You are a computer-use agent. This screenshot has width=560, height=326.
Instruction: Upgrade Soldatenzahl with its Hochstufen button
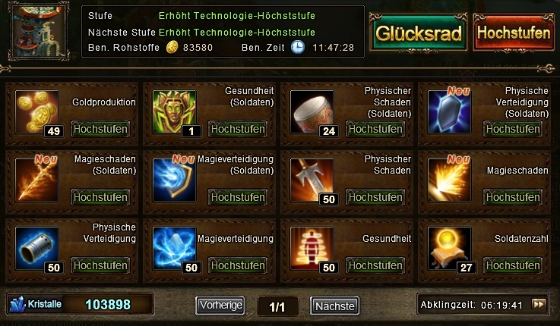(513, 266)
